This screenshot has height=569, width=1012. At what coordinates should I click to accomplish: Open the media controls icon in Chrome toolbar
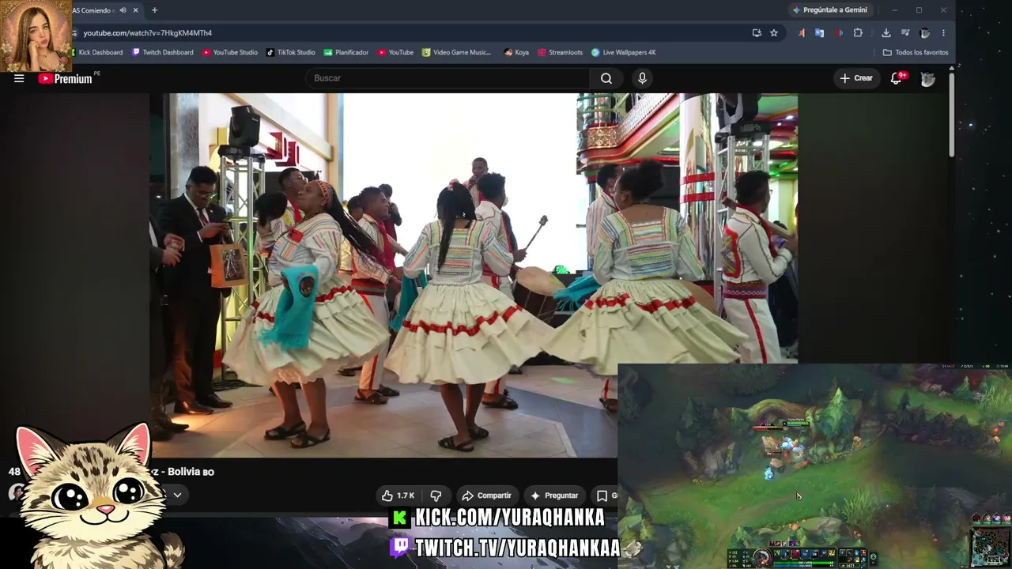pos(906,33)
